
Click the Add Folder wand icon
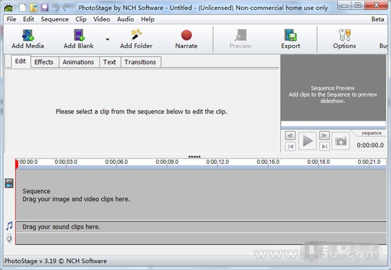(137, 35)
